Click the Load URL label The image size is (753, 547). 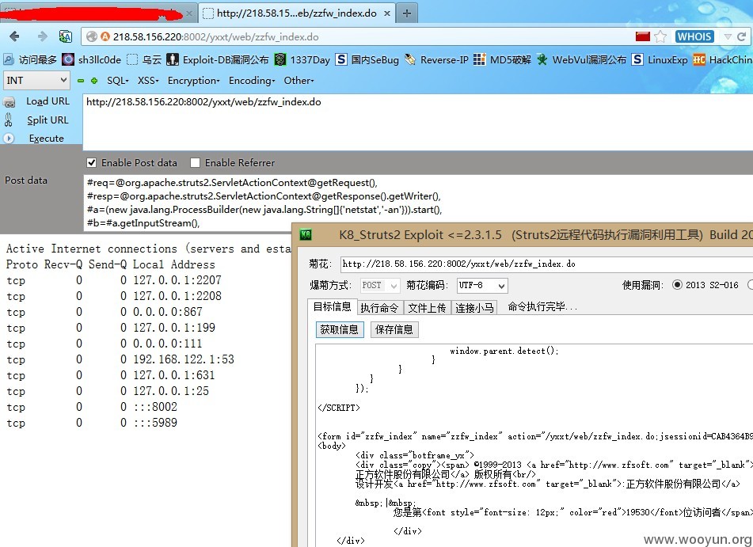click(48, 101)
